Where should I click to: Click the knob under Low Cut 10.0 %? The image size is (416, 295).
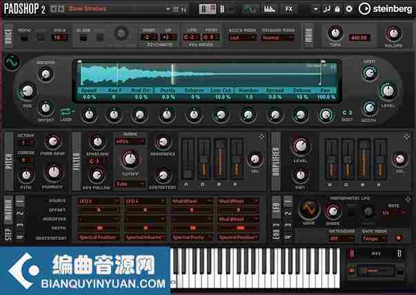(x=221, y=115)
